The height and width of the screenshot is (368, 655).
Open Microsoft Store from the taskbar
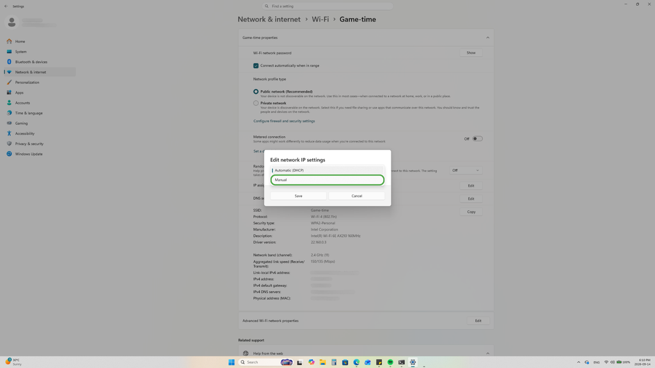point(345,362)
